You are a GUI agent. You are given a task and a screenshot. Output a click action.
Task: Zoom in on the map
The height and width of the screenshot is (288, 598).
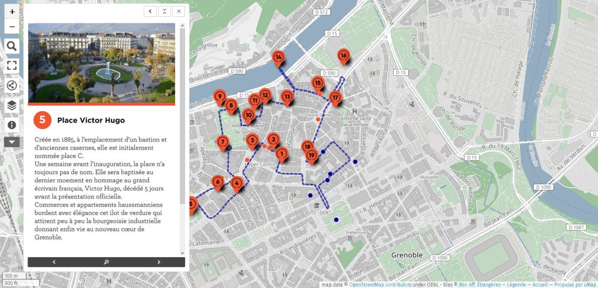(12, 11)
